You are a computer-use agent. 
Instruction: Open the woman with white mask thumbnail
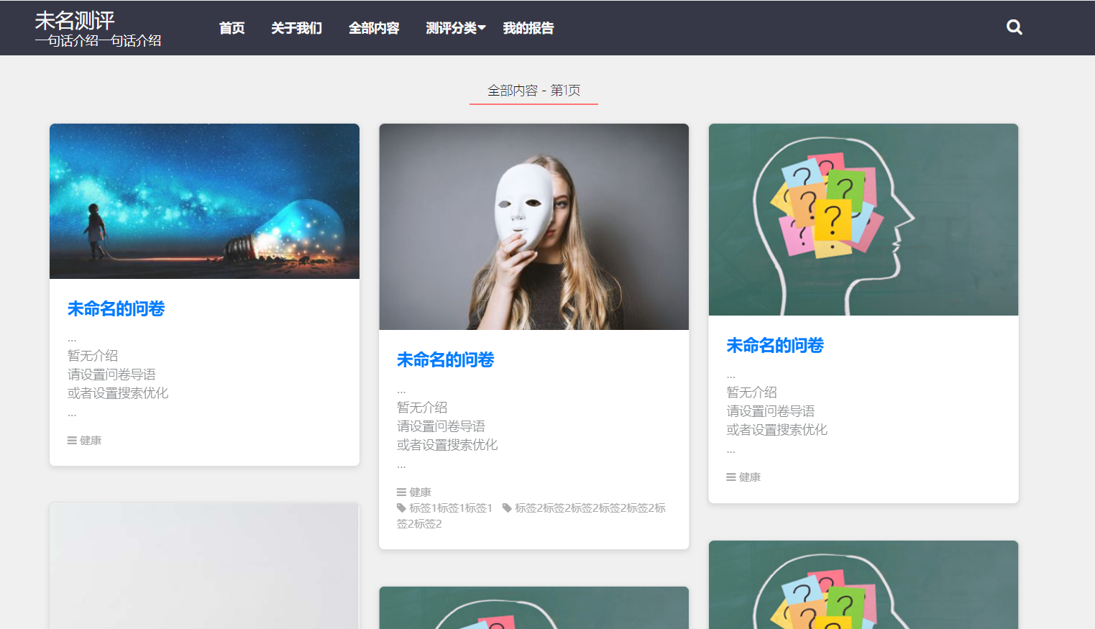(x=534, y=226)
